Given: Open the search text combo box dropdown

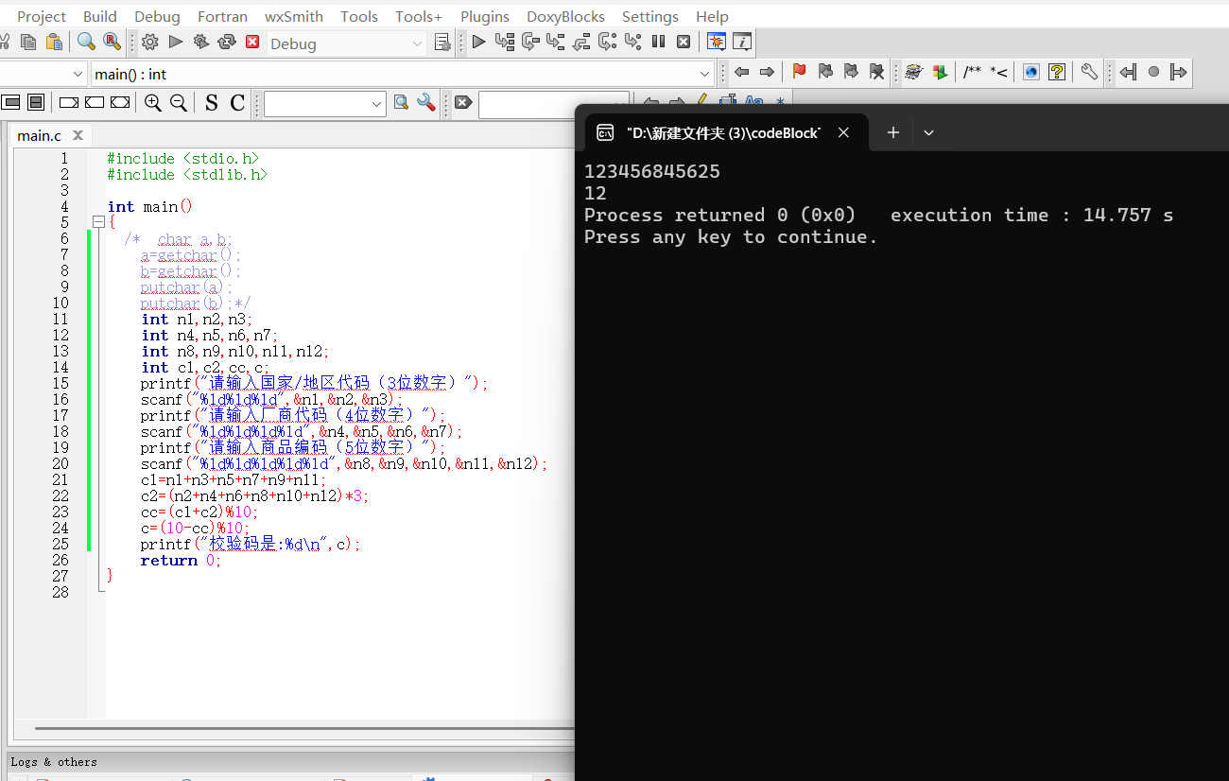Looking at the screenshot, I should pyautogui.click(x=377, y=104).
